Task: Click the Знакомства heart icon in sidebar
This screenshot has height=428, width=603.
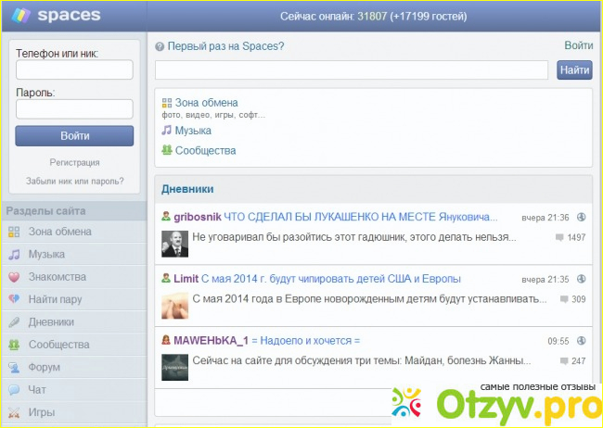Action: (14, 277)
